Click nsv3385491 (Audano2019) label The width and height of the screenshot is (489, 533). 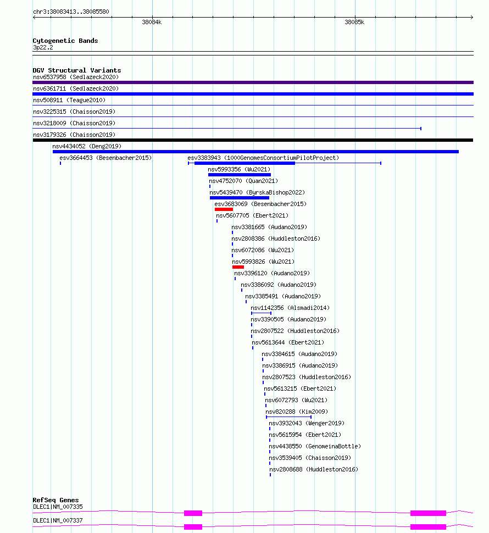283,297
